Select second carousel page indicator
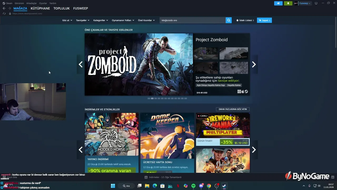 (152, 98)
